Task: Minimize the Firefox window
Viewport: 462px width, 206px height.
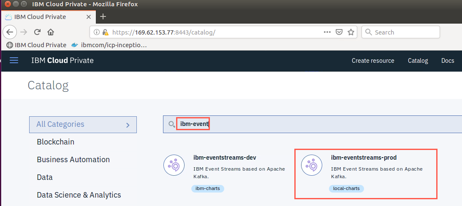Action: click(16, 4)
